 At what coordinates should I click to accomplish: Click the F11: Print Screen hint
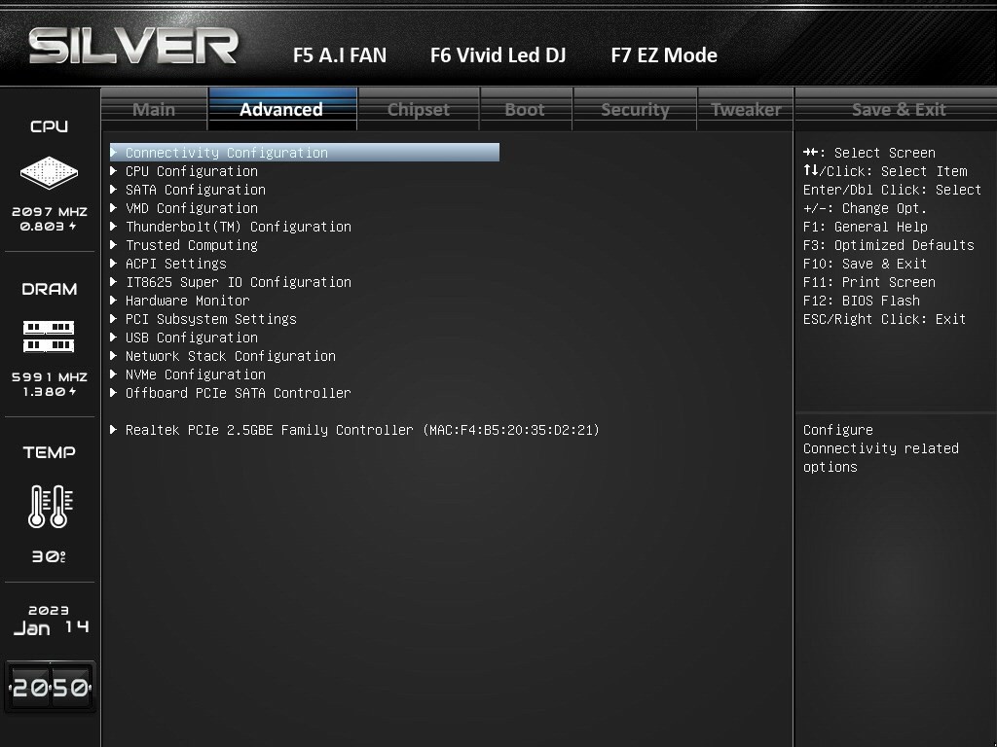[x=868, y=282]
